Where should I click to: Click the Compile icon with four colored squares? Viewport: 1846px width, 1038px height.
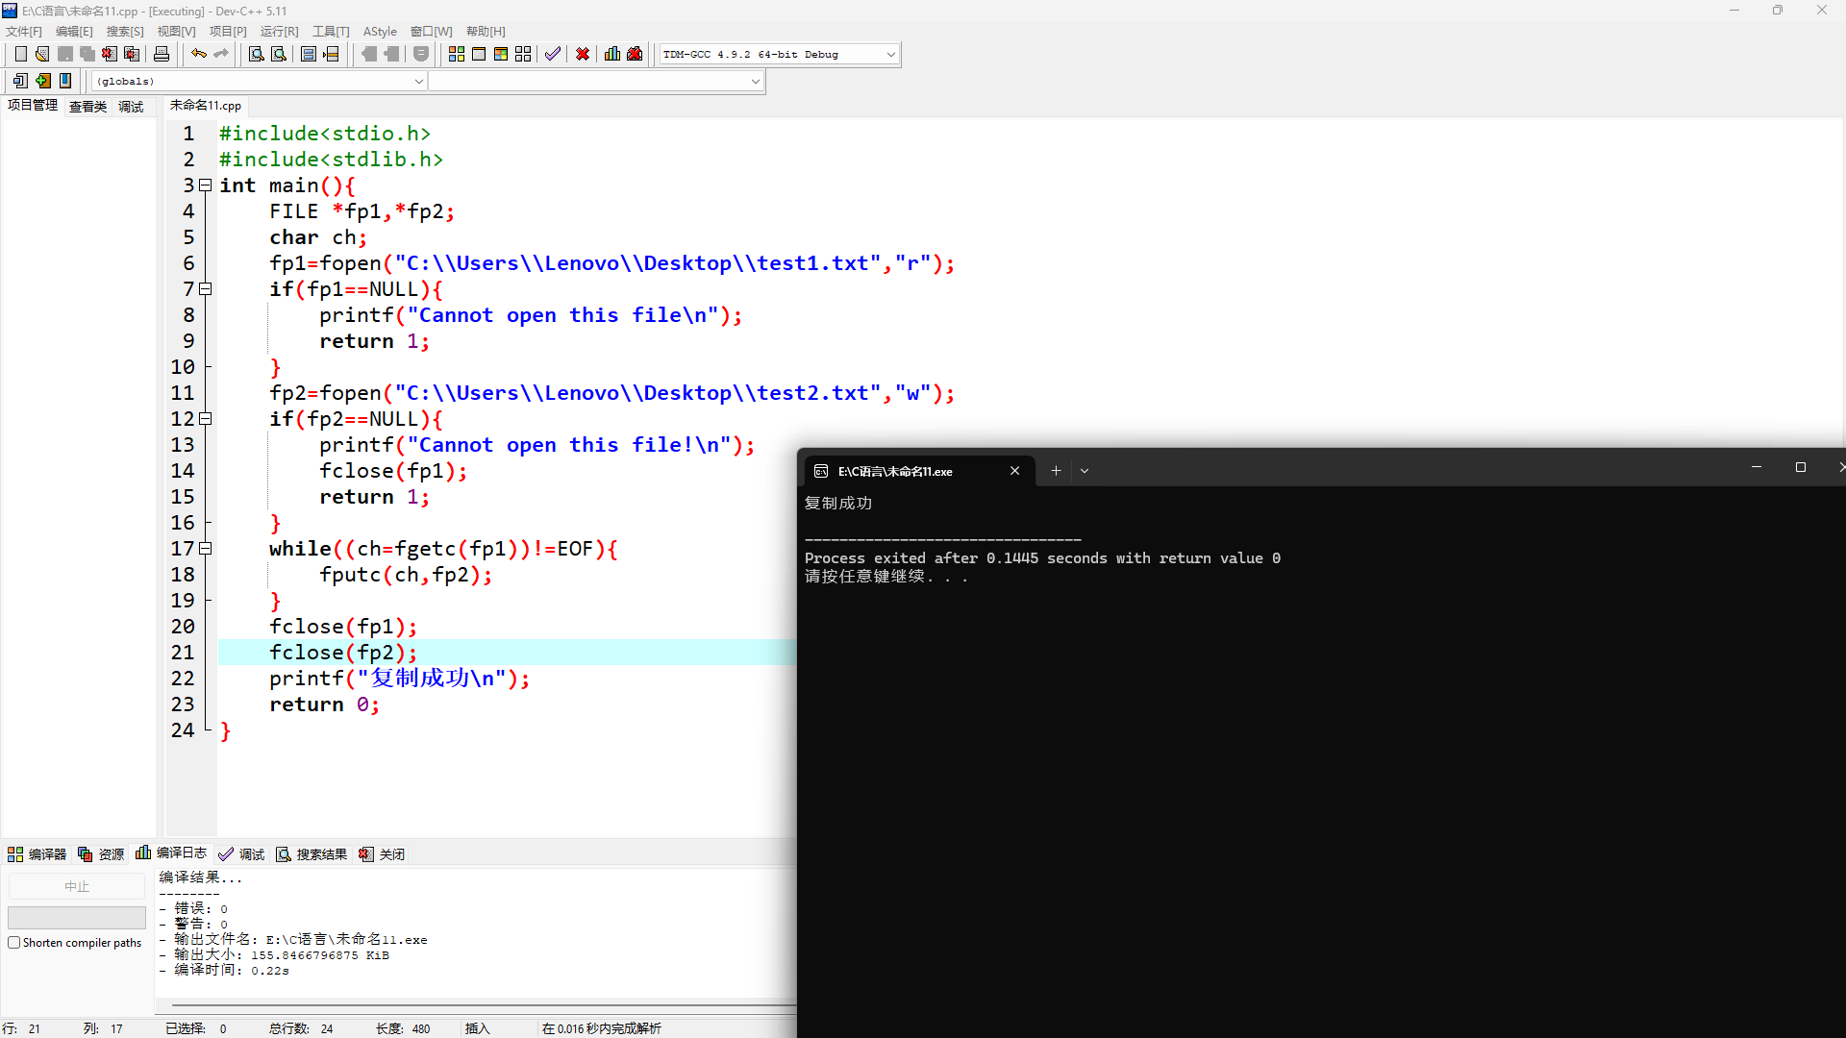pyautogui.click(x=457, y=54)
